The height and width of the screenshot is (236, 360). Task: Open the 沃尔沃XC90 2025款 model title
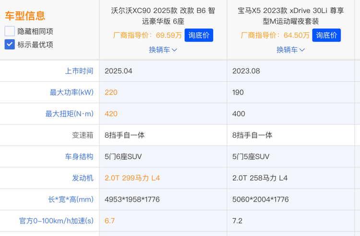tap(163, 15)
